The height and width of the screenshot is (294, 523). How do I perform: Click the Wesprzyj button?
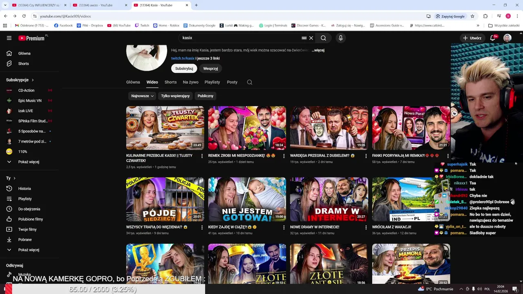[211, 69]
